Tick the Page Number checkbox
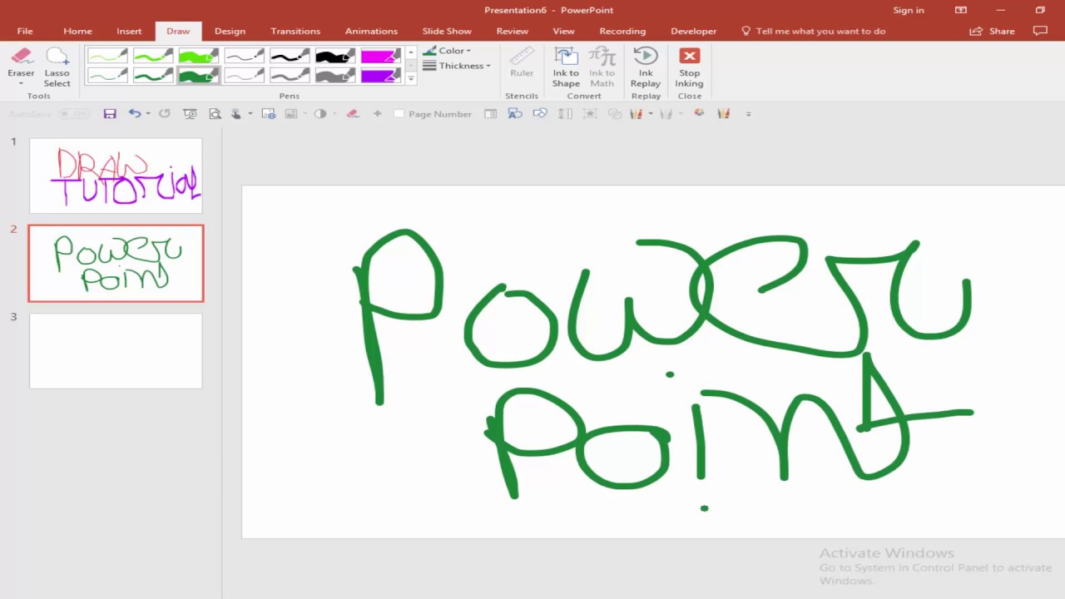 (399, 114)
